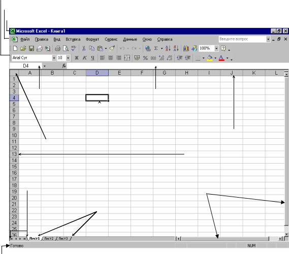The height and width of the screenshot is (254, 289).
Task: Switch to the Лист2 sheet tab
Action: click(49, 239)
